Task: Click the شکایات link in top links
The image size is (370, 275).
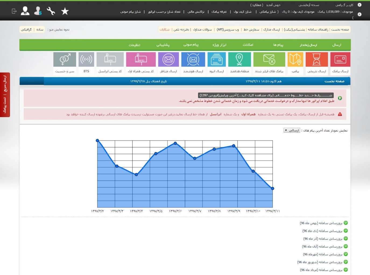Action: [x=164, y=30]
